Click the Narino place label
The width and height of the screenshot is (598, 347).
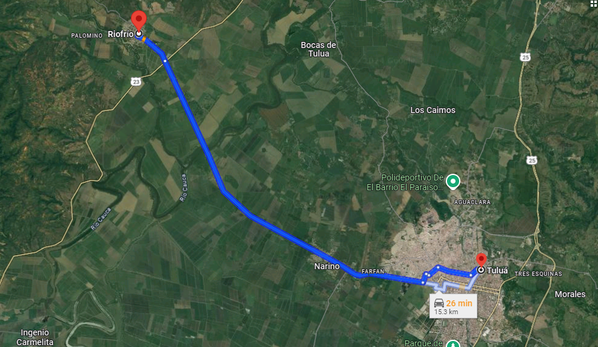(x=327, y=266)
